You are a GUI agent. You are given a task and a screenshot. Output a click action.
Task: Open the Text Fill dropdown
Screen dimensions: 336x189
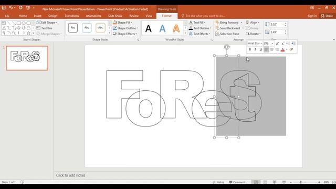[x=197, y=23]
